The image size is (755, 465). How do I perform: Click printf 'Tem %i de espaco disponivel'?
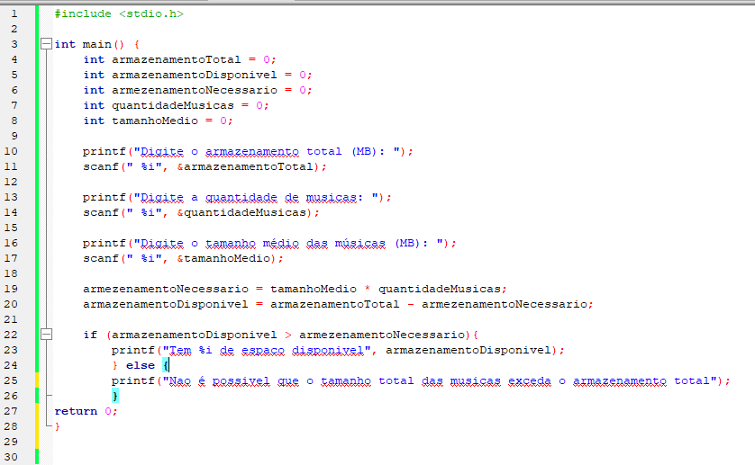[338, 351]
